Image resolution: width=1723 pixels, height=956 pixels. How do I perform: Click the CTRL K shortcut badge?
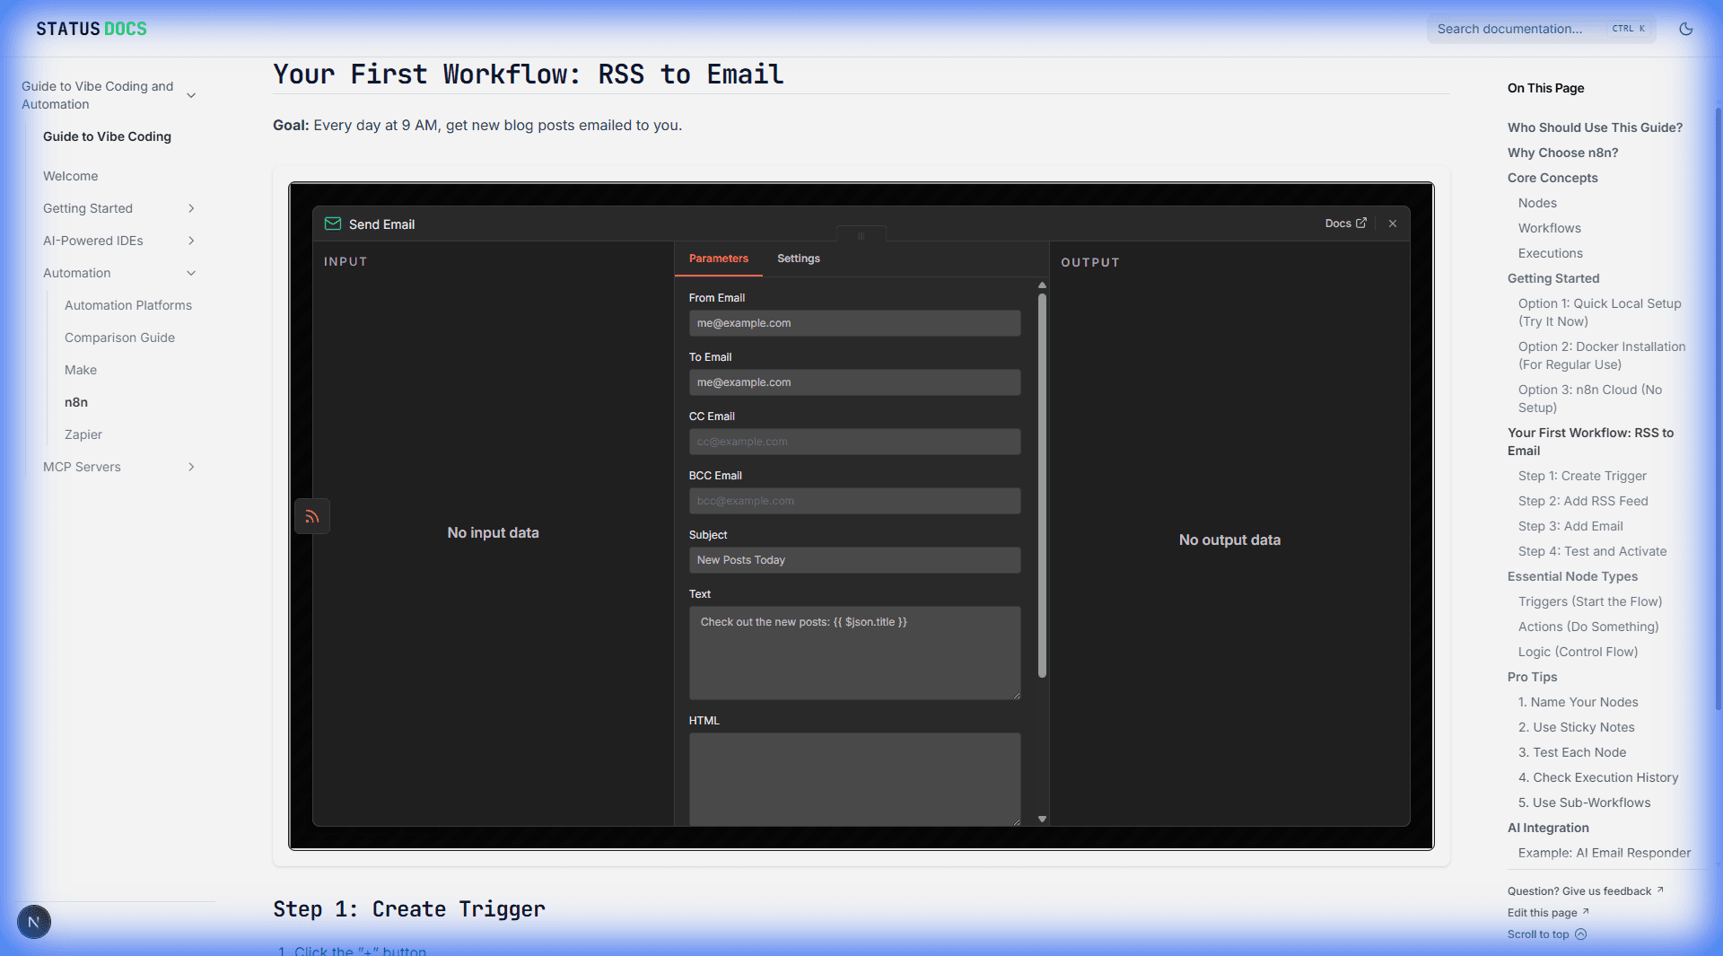1627,28
